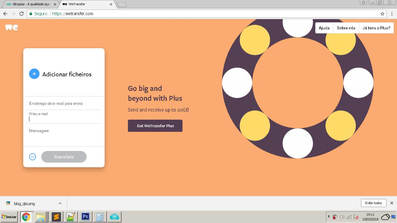Switch to the Gilcopias browser tab

tap(31, 4)
